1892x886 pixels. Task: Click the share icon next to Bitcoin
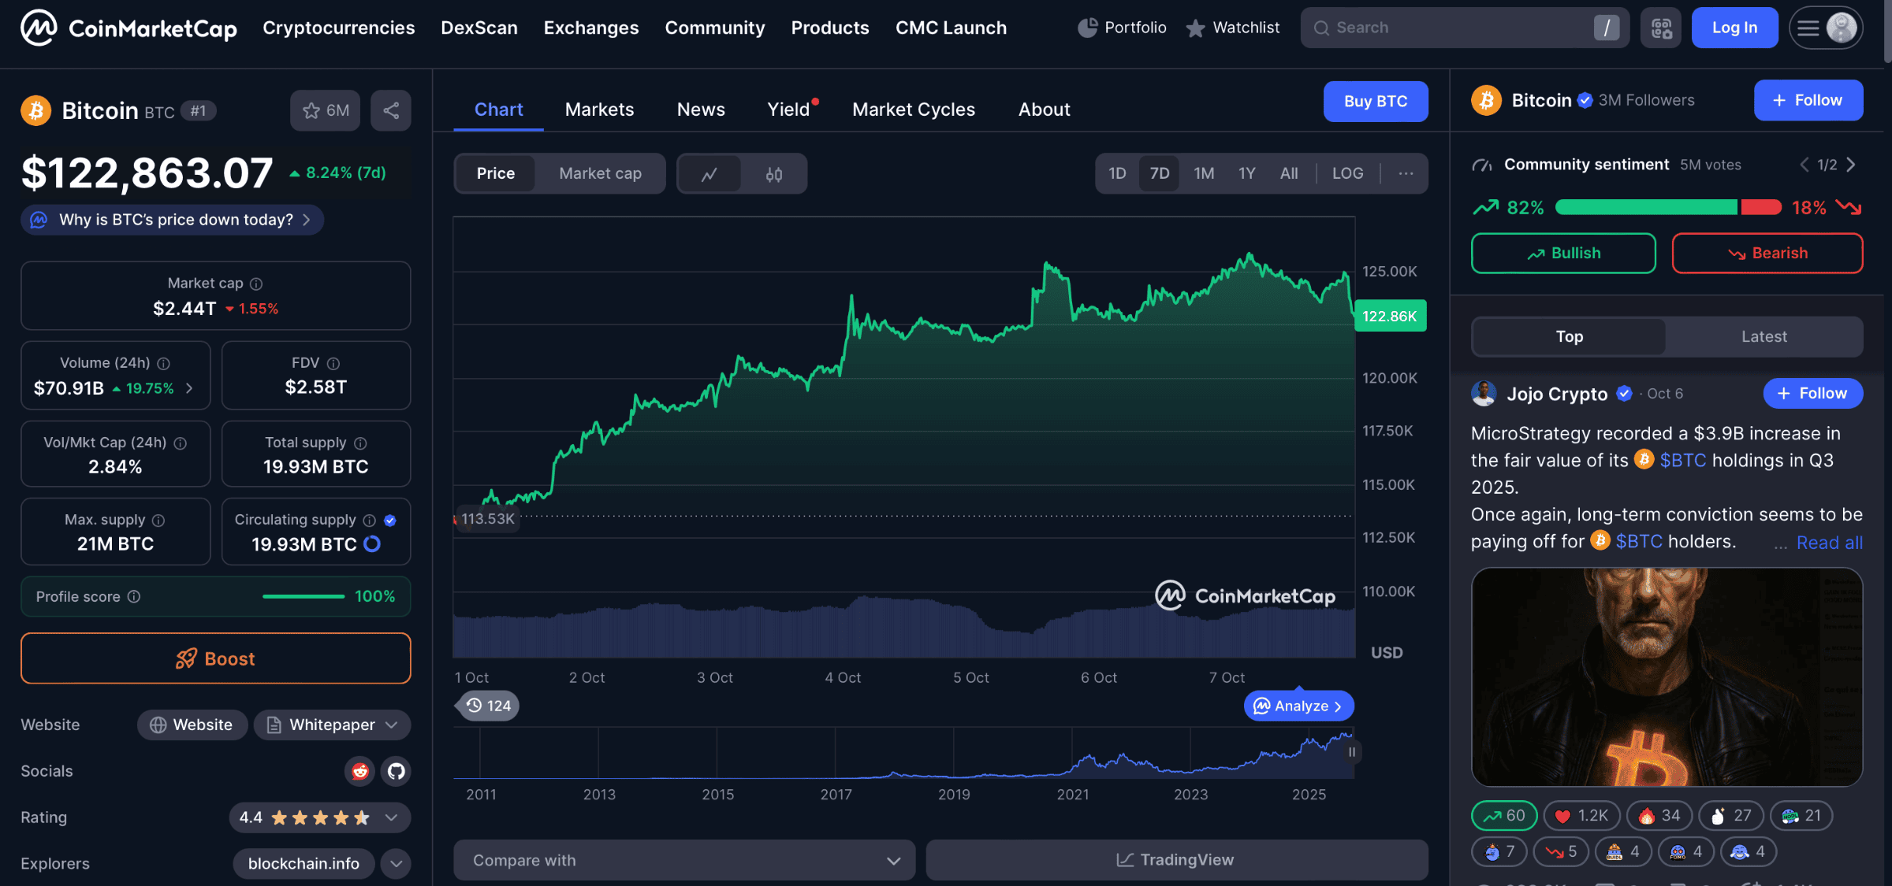pos(391,110)
